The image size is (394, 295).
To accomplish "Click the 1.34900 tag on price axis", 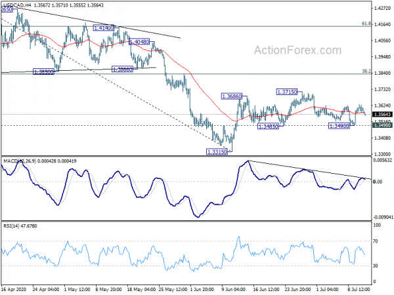I will point(382,125).
